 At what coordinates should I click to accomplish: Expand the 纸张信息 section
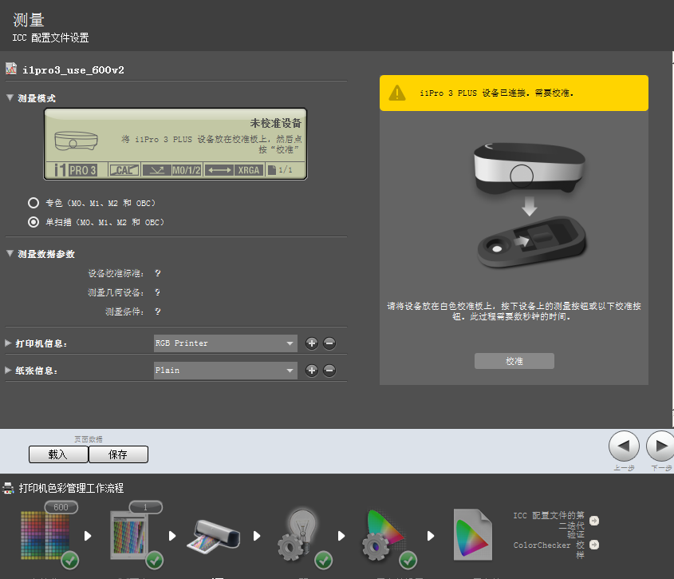coord(8,371)
